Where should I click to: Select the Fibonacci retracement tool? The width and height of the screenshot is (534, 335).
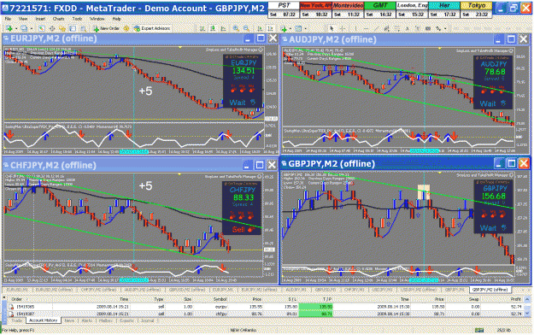pos(397,28)
